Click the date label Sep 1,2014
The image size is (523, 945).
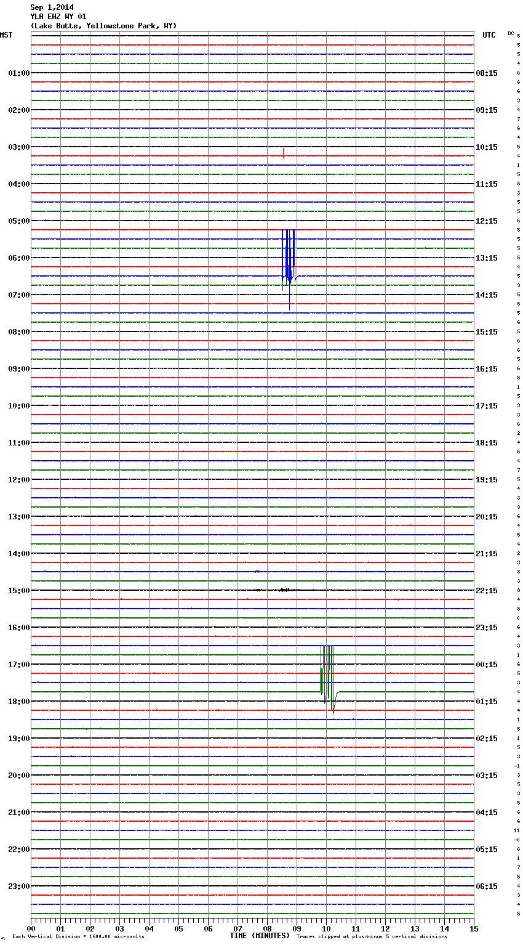[52, 7]
